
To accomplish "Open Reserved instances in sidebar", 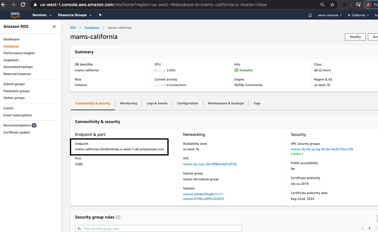I will click(17, 74).
